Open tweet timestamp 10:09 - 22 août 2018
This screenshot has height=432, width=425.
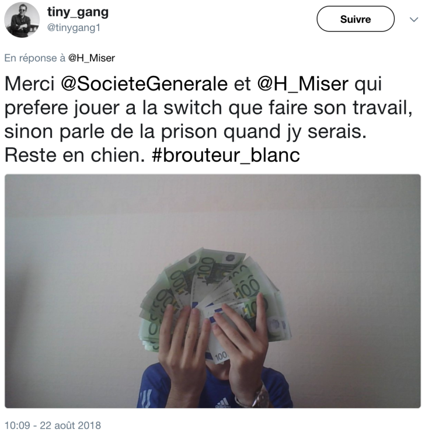tap(53, 425)
